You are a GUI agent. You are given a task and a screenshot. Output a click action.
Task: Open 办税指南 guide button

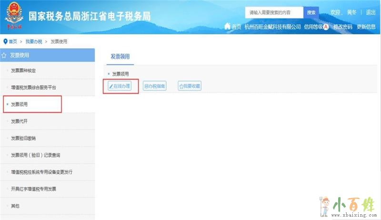[154, 86]
